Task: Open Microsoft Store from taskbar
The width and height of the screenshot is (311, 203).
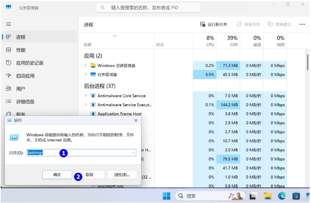Action: click(296, 196)
